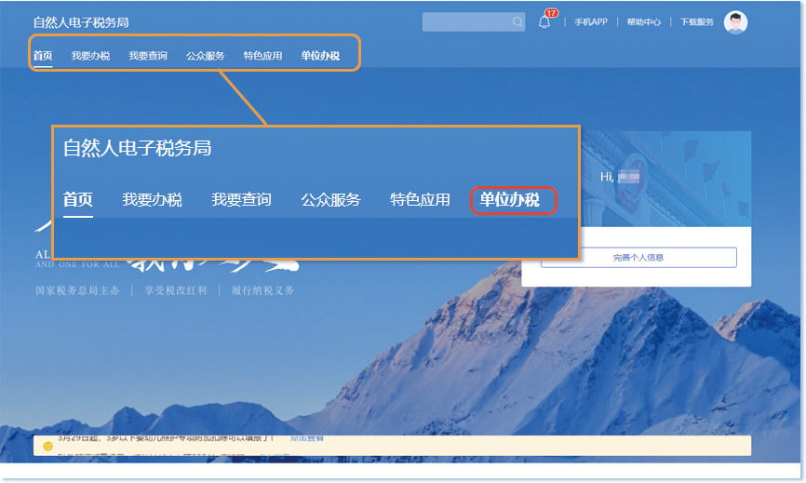Click the magnifier search icon in header
Screen dimensions: 806x483
(x=517, y=22)
